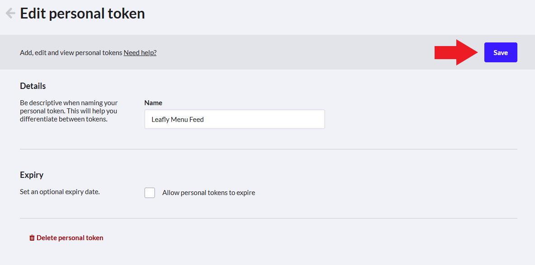Click the 'Edit personal token' page heading
This screenshot has height=265, width=535.
(x=83, y=14)
